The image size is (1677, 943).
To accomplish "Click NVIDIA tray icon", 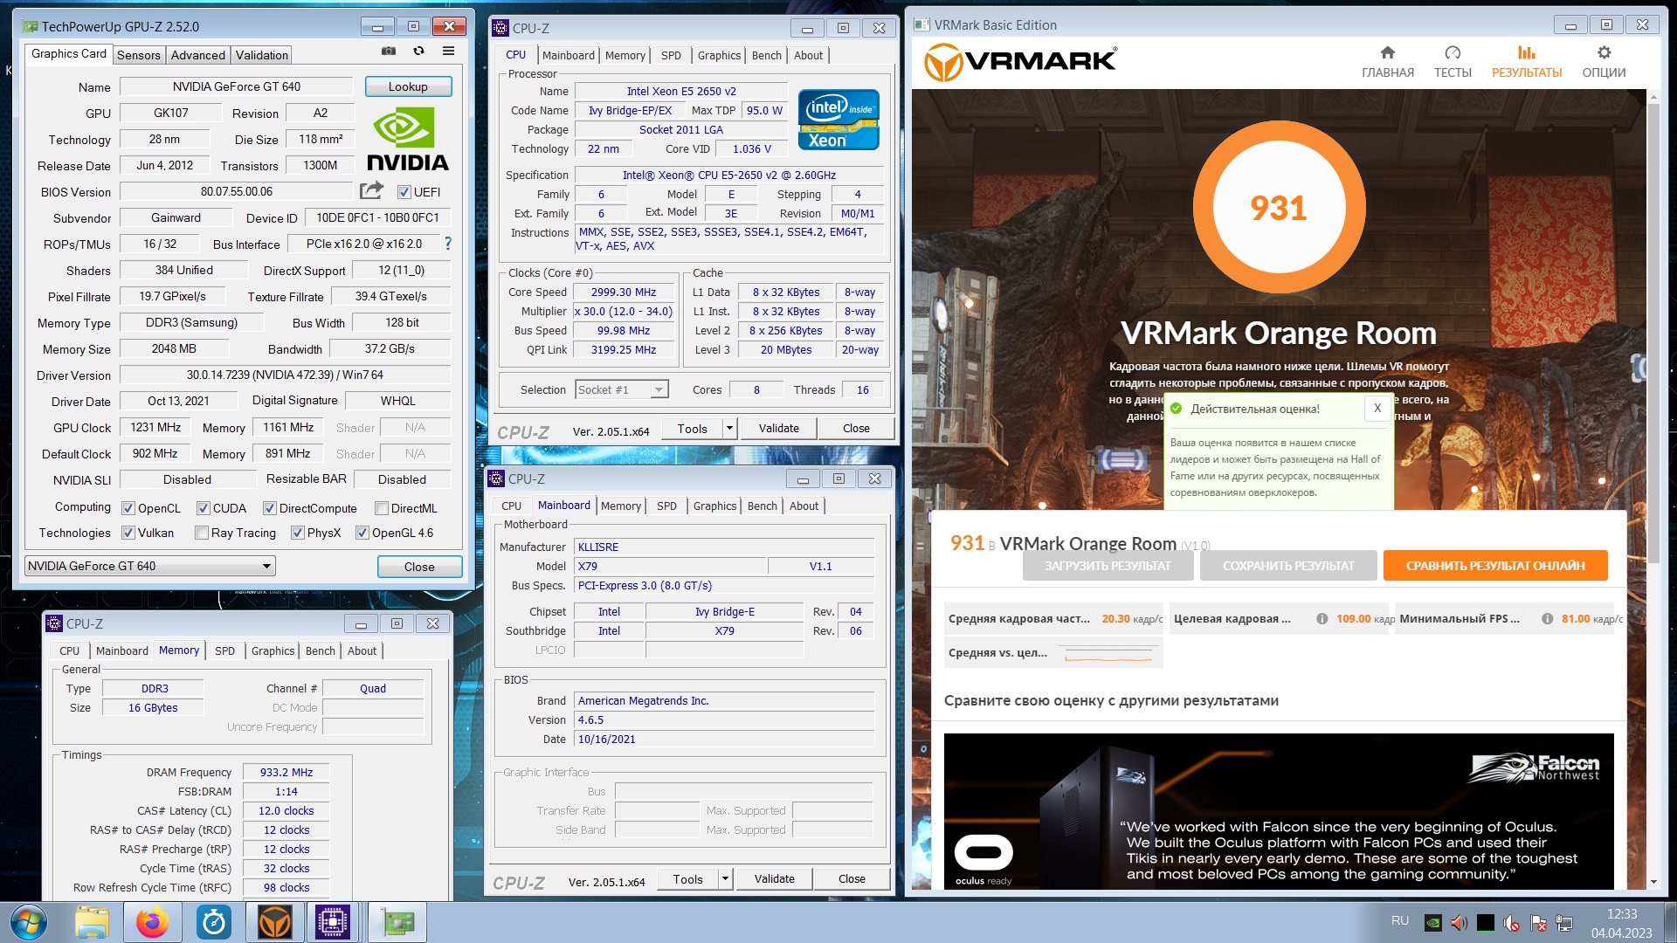I will click(x=1433, y=923).
